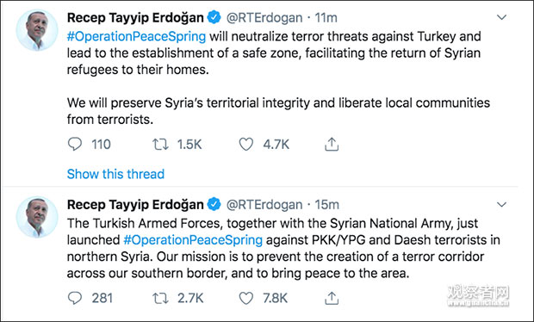Open the verified badge on first tweet
Viewport: 534px width, 322px height.
[214, 17]
